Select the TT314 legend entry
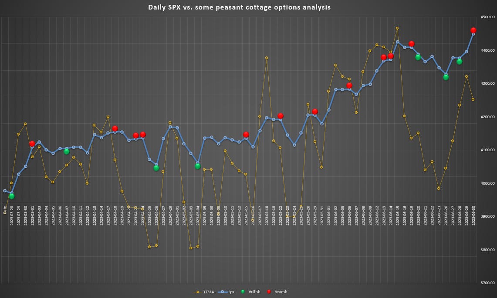 tap(204, 292)
